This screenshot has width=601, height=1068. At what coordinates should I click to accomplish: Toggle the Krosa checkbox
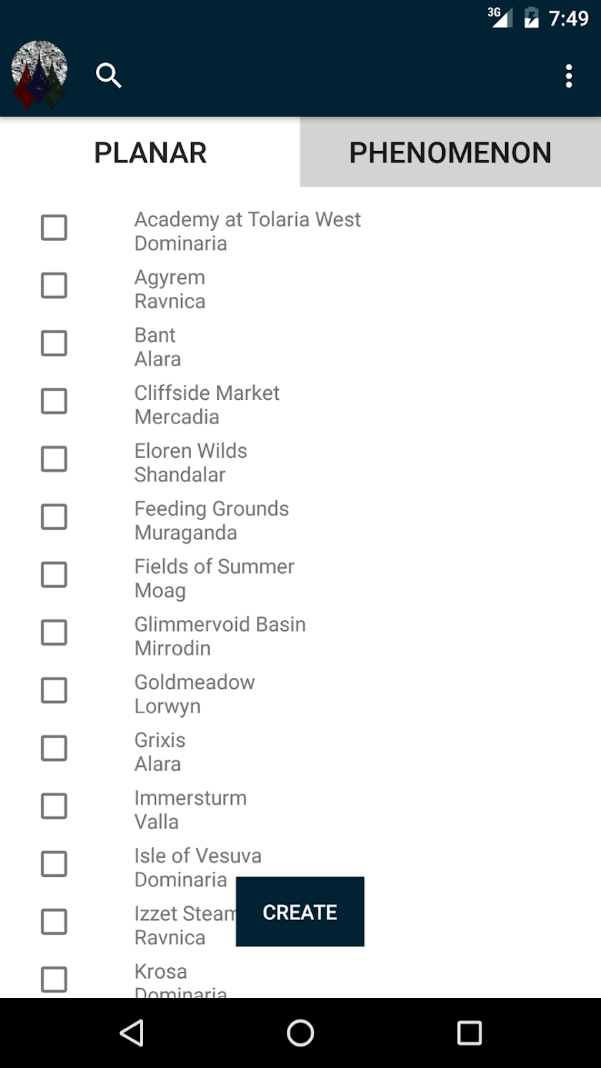tap(54, 980)
